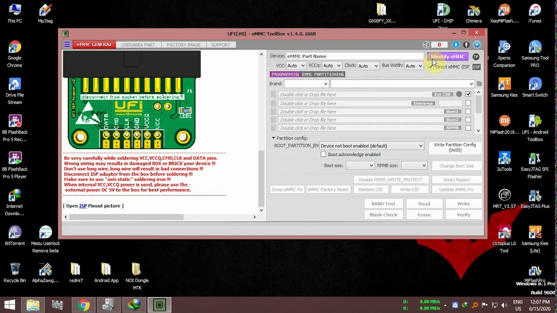
Task: Open the 3uTools desktop icon
Action: (504, 162)
